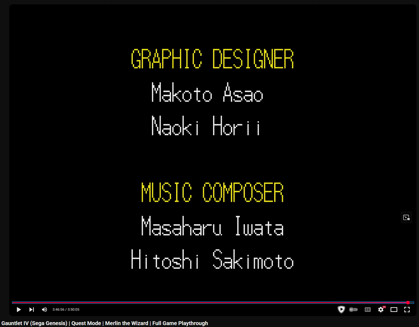Image resolution: width=419 pixels, height=327 pixels.
Task: Click the Hitoshi Sakimoto credit text
Action: pyautogui.click(x=212, y=259)
